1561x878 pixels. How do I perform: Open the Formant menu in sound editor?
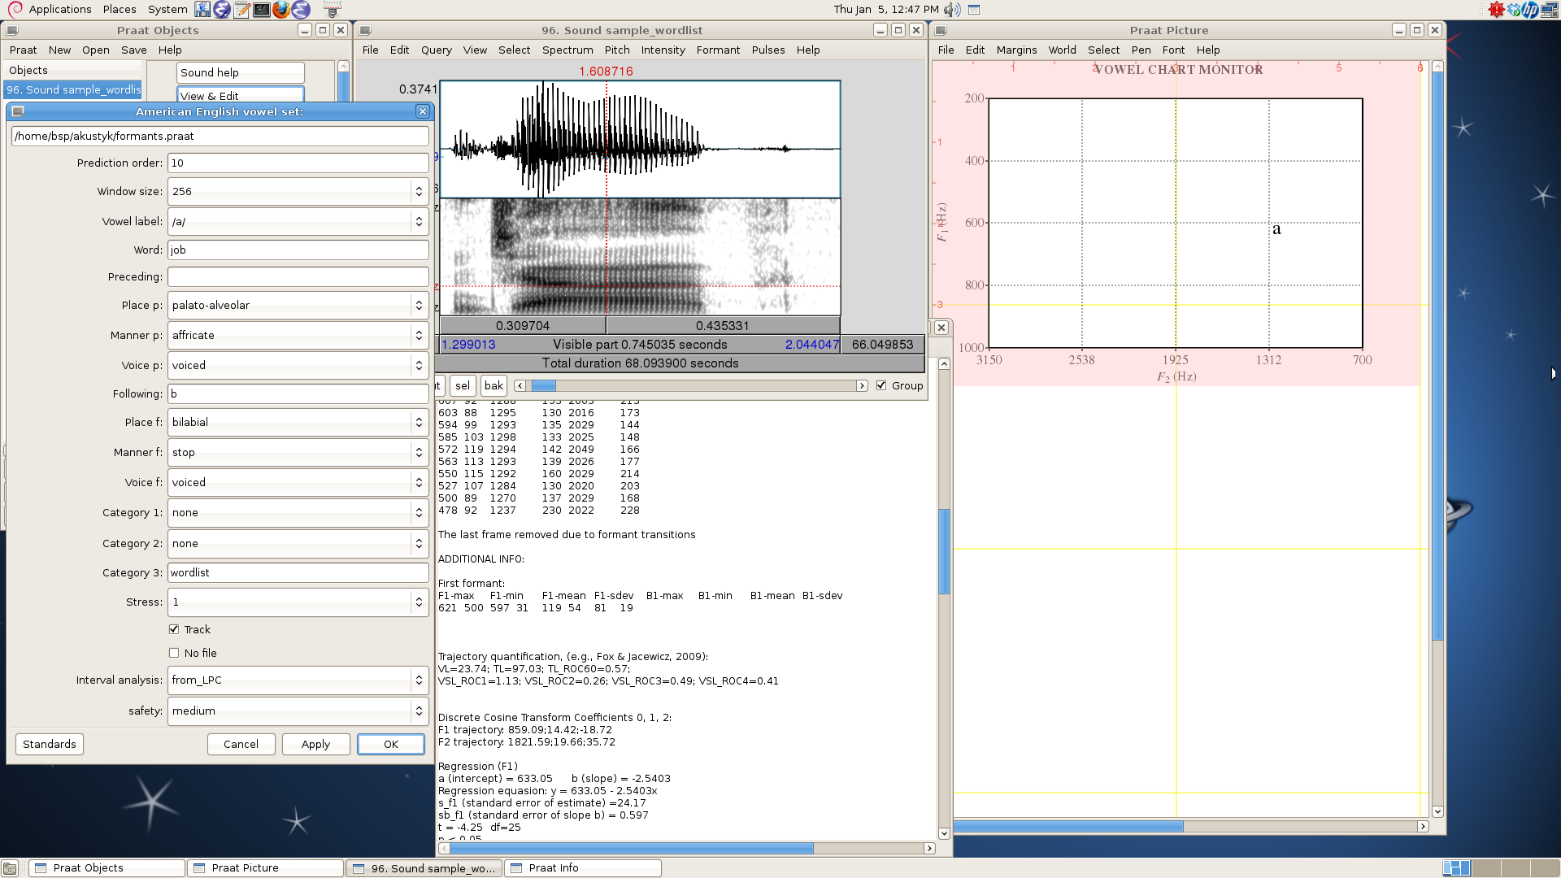(718, 50)
